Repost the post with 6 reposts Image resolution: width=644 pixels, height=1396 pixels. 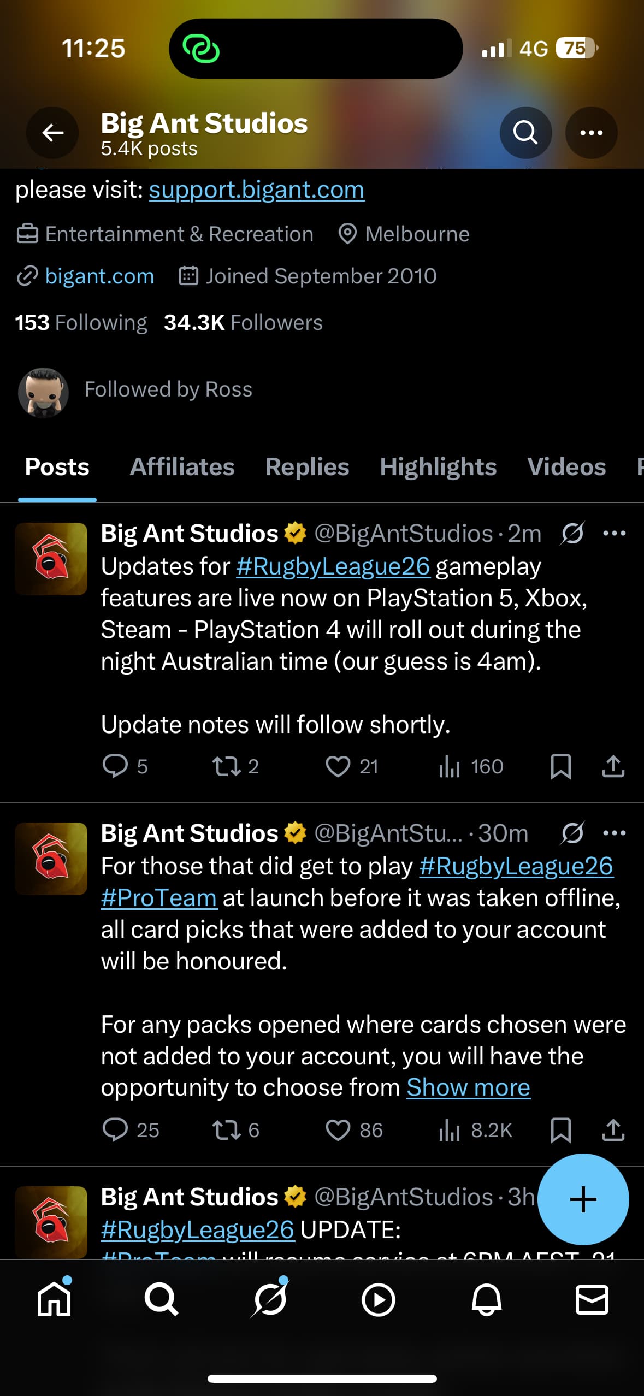tap(226, 1129)
